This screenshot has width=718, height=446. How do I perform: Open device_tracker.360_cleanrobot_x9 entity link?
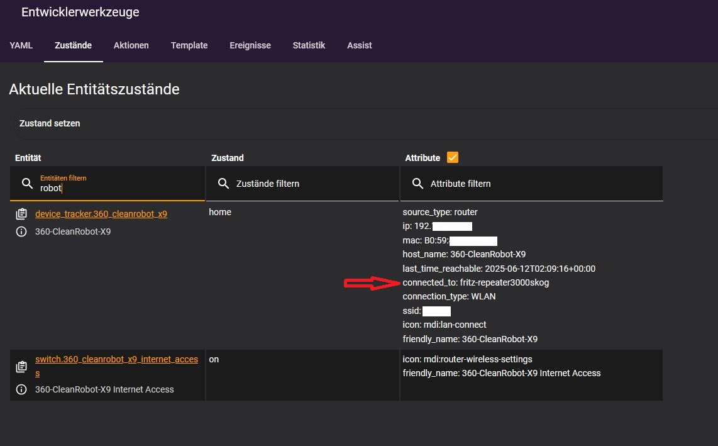point(101,214)
